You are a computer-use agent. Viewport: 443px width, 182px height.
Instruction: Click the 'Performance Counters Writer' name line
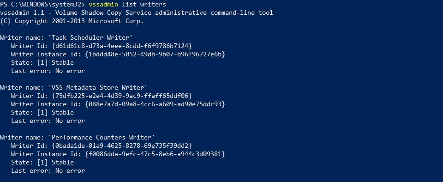coord(78,137)
